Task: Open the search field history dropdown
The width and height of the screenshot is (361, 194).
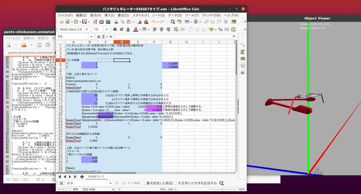Action: pyautogui.click(x=110, y=183)
